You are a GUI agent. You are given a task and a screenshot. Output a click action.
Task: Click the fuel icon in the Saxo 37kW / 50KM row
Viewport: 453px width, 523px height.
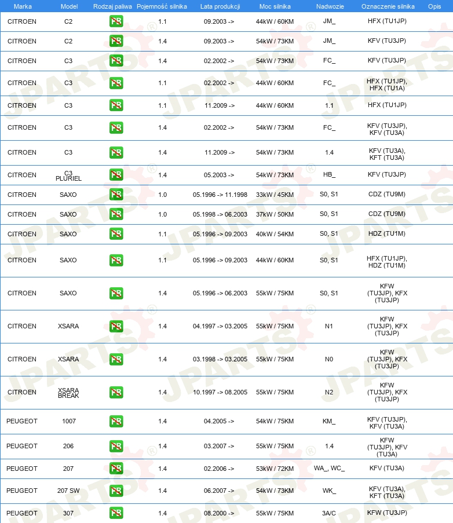pos(116,214)
